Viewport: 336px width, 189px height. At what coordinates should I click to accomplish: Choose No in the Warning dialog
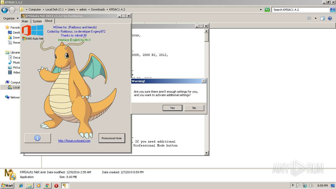194,108
